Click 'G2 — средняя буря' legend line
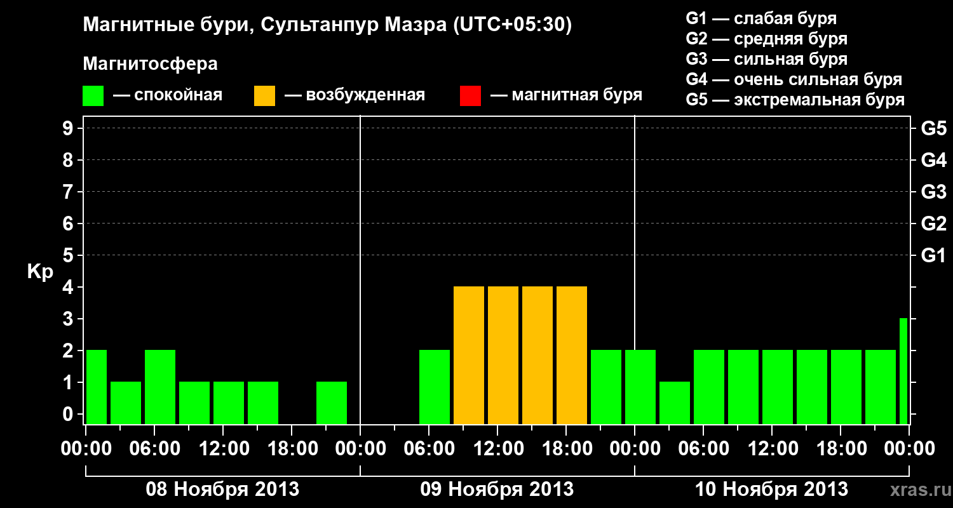Viewport: 953px width, 508px height. pos(766,39)
